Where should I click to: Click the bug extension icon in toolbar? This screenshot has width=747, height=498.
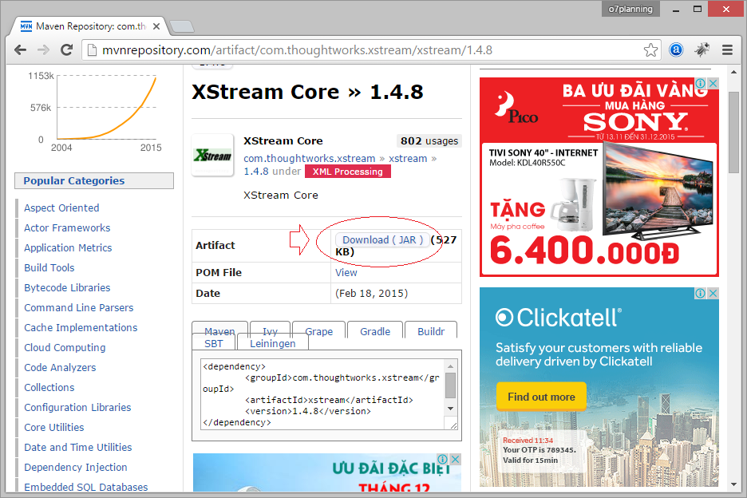702,49
